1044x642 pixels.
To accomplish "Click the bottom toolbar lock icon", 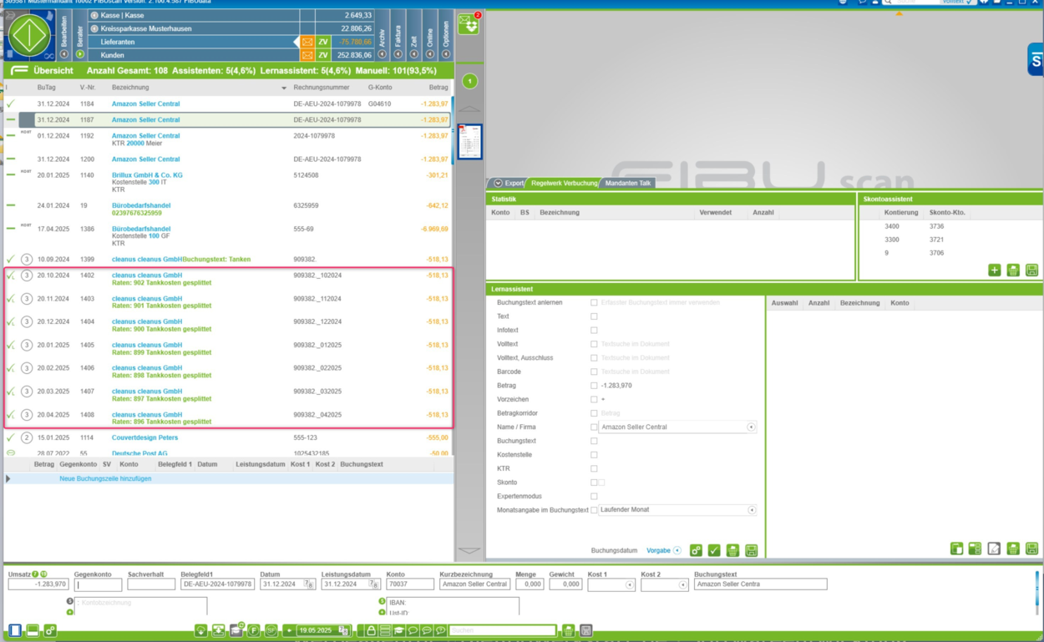I will pos(371,631).
